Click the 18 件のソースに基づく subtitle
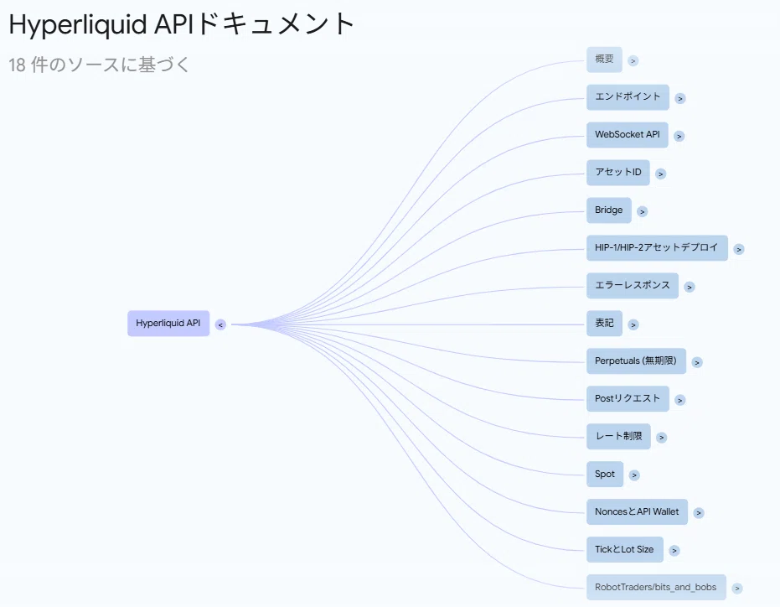The height and width of the screenshot is (607, 780). coord(99,65)
